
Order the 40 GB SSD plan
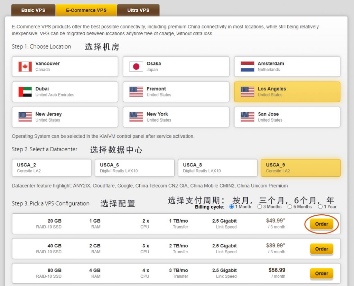pos(321,249)
